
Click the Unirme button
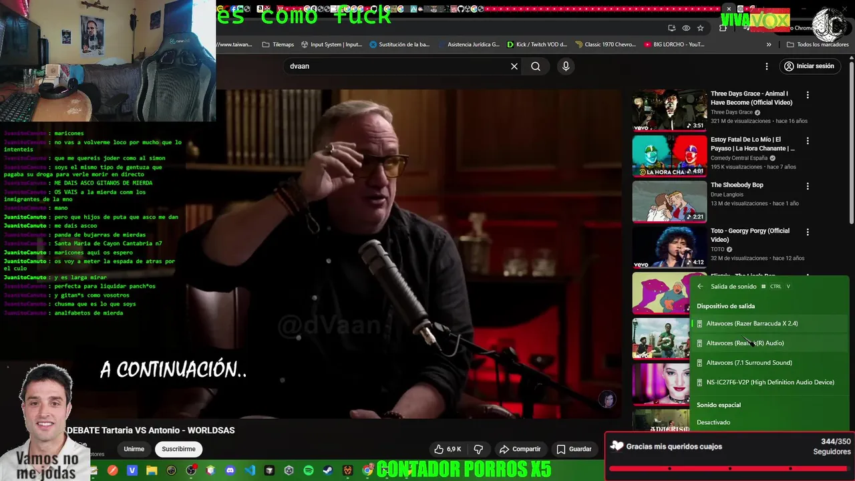[134, 449]
